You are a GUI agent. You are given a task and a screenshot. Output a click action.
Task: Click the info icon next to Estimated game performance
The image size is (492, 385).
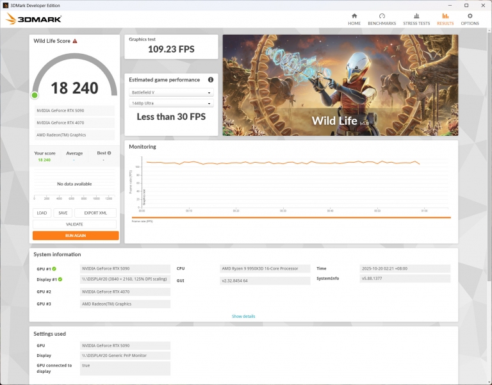coord(210,80)
